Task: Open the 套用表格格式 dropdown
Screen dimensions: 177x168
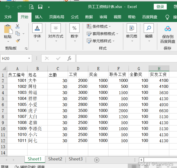Action: click(102, 34)
